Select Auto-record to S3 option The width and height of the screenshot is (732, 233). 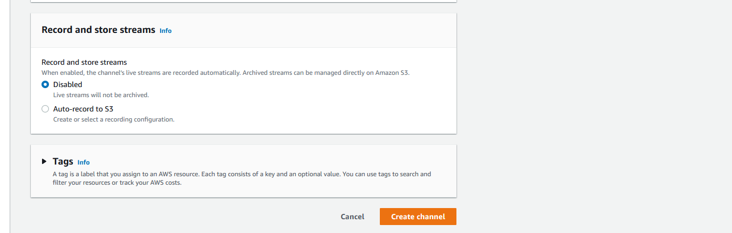pyautogui.click(x=45, y=109)
